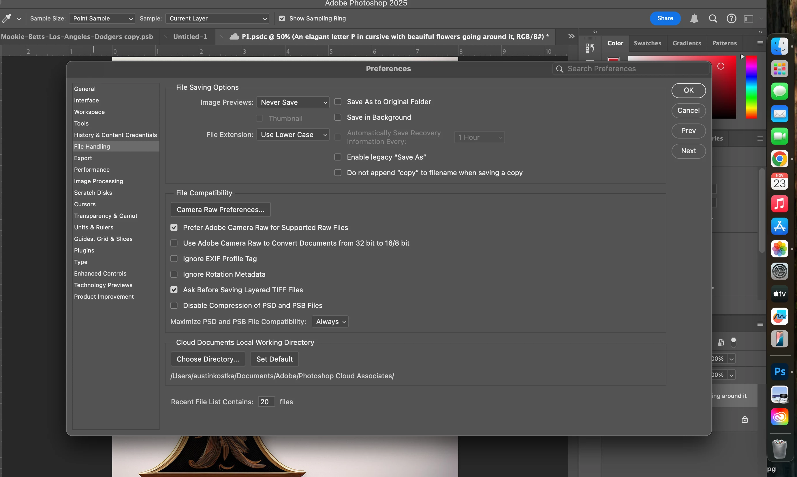Open the Image Previews dropdown
The height and width of the screenshot is (477, 797).
(293, 102)
